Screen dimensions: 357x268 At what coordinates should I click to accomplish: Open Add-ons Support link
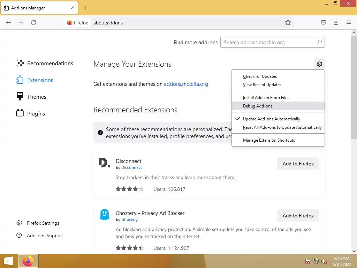coord(40,236)
